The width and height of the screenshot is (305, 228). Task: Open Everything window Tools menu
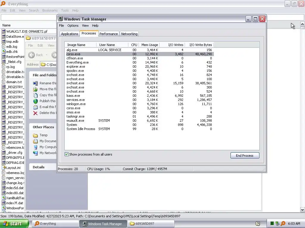65,10
